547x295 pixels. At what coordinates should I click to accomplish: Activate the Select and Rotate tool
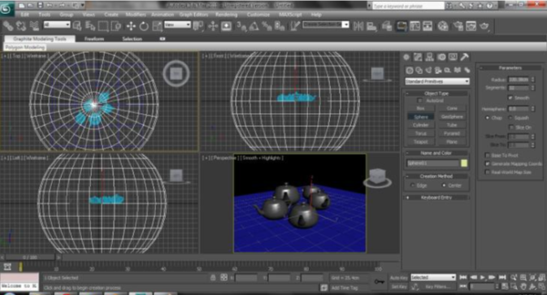tap(144, 26)
